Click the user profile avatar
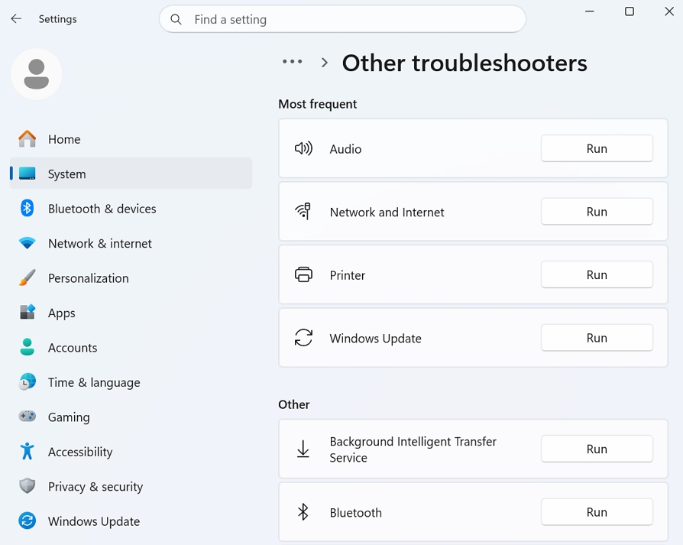 point(37,74)
